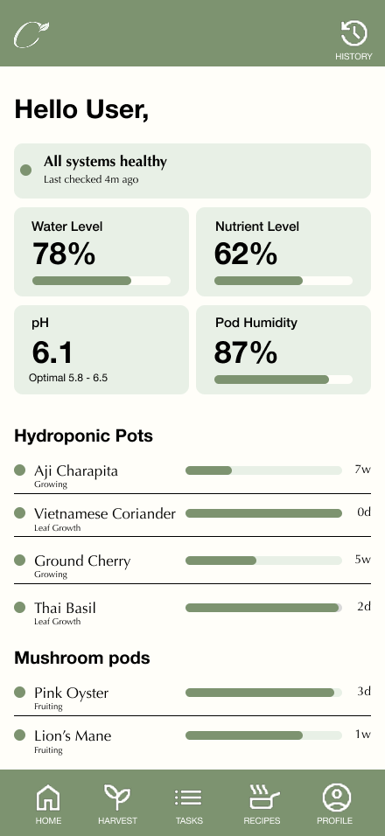Click the All systems healthy status dot
This screenshot has width=385, height=836.
(25, 171)
